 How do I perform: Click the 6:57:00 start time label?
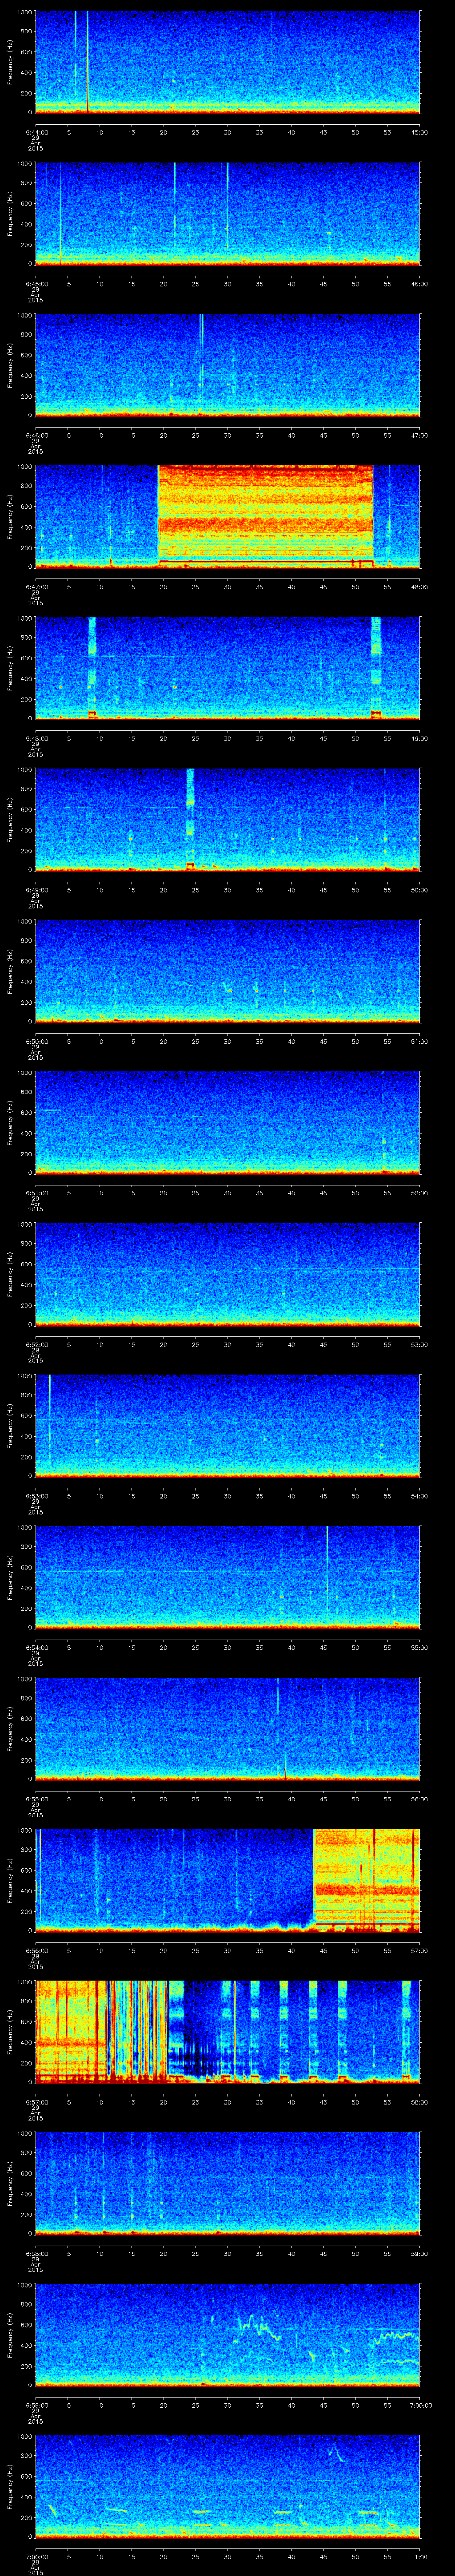pyautogui.click(x=36, y=2102)
